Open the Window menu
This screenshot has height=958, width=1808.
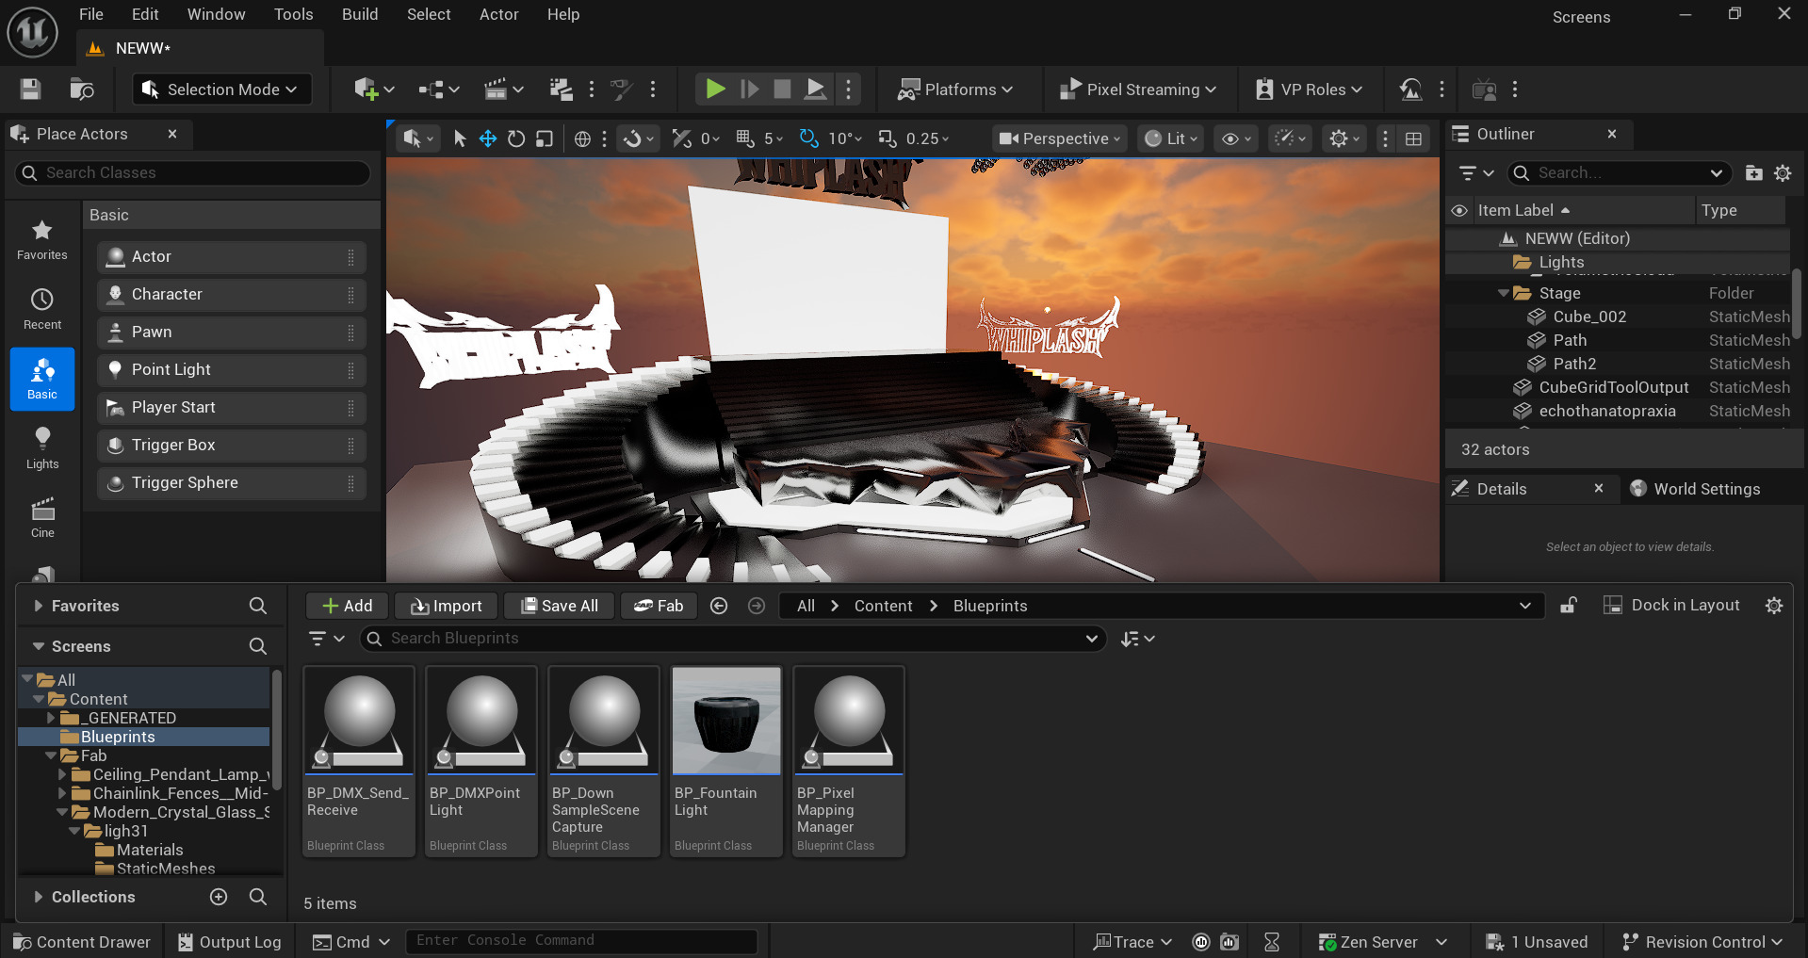[216, 14]
